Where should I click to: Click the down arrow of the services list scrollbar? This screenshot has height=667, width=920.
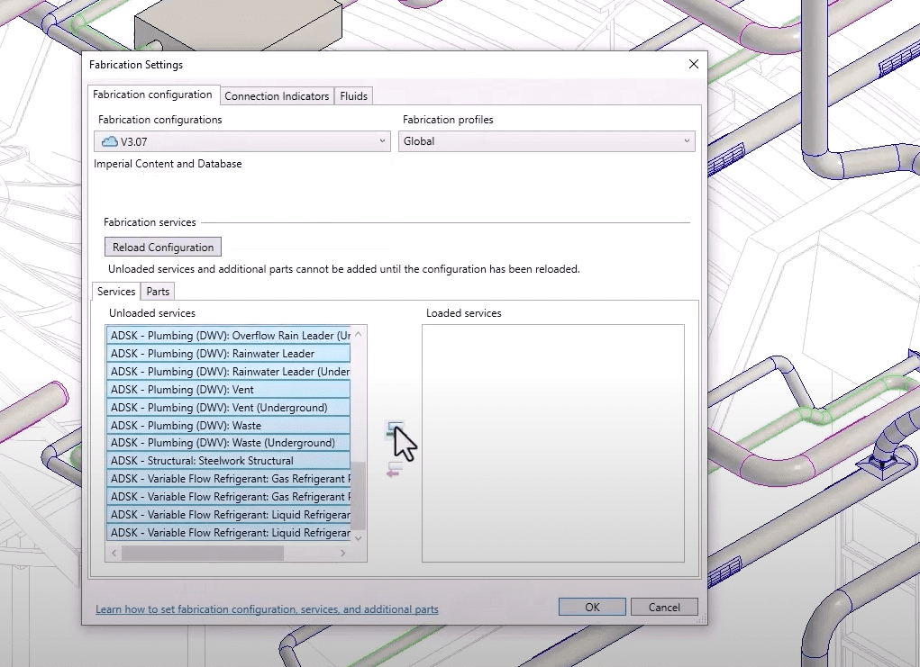coord(359,537)
